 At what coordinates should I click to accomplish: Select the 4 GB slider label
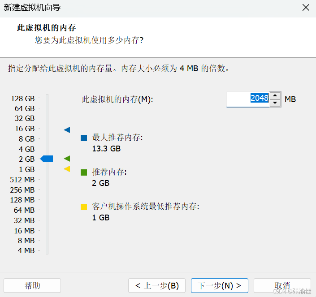(26, 149)
